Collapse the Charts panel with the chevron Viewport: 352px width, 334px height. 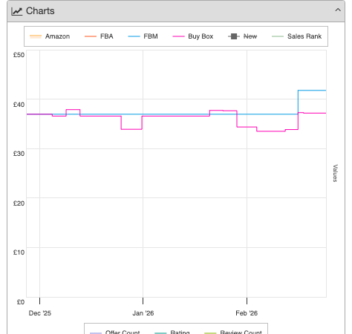(338, 10)
